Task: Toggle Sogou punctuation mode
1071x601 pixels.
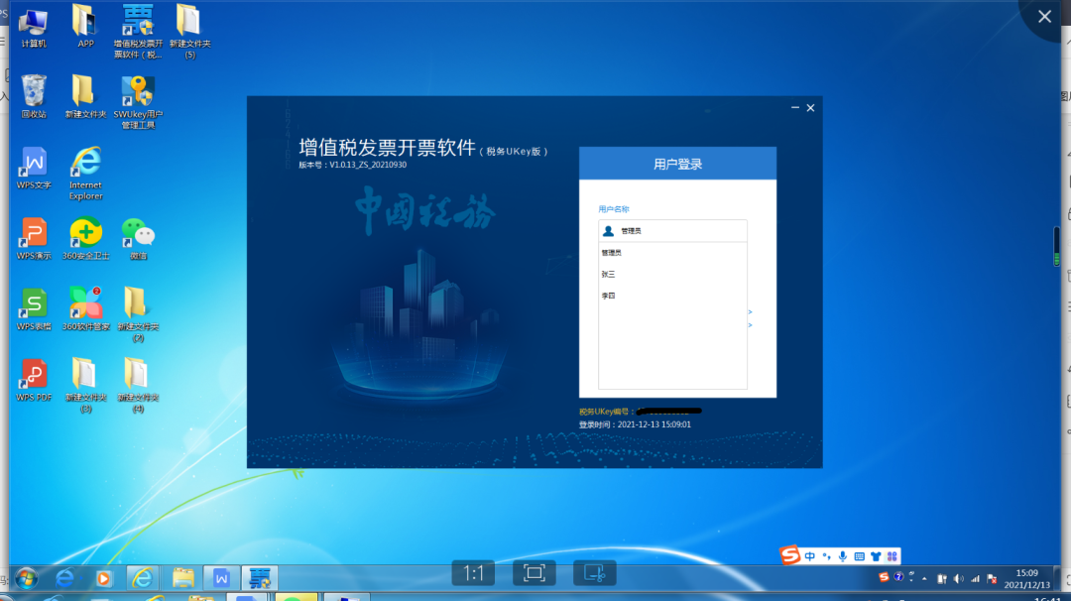Action: (826, 556)
